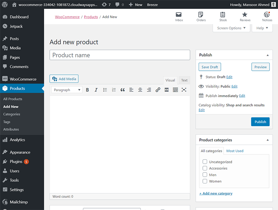Check the Accessories category

(205, 168)
